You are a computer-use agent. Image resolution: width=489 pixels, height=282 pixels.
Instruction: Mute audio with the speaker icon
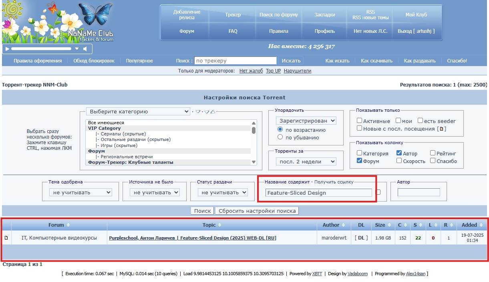click(85, 49)
